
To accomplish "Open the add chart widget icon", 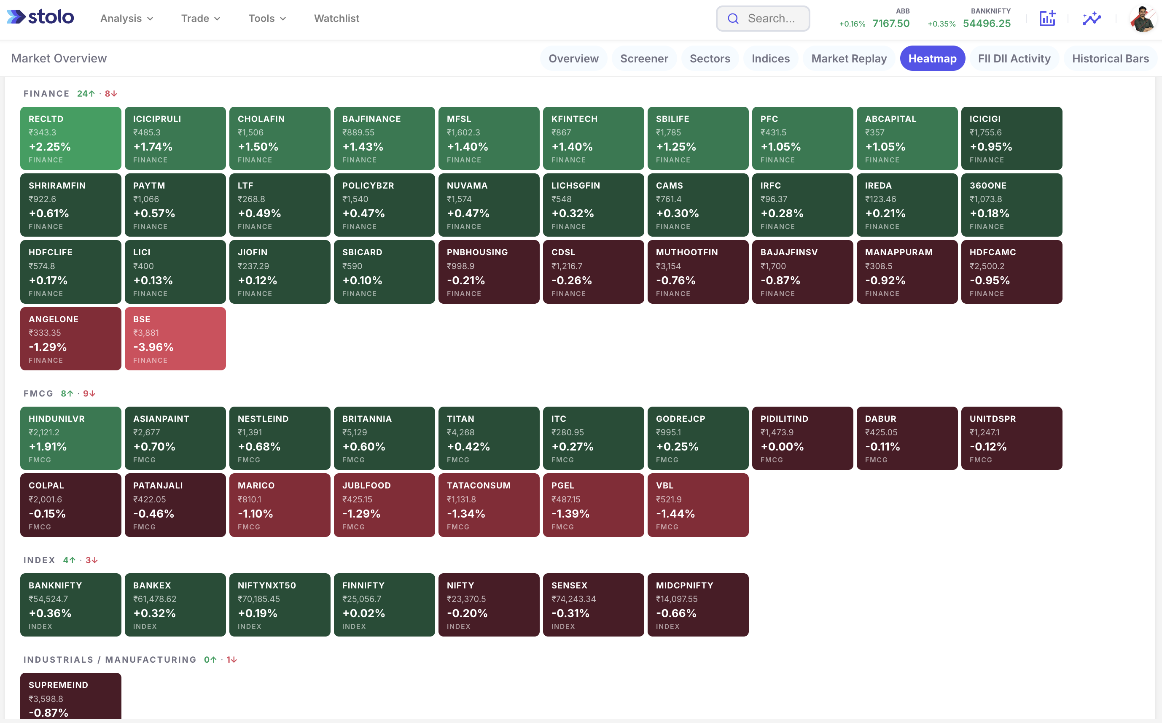I will coord(1047,19).
